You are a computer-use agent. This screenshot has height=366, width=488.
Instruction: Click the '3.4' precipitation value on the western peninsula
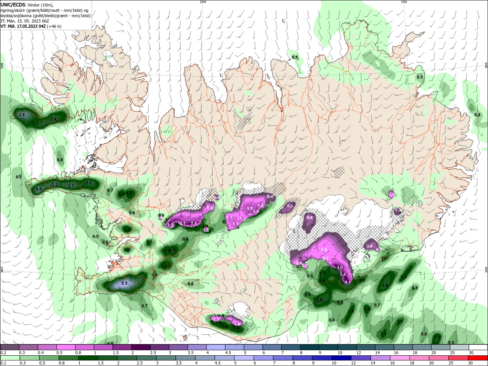pyautogui.click(x=39, y=189)
